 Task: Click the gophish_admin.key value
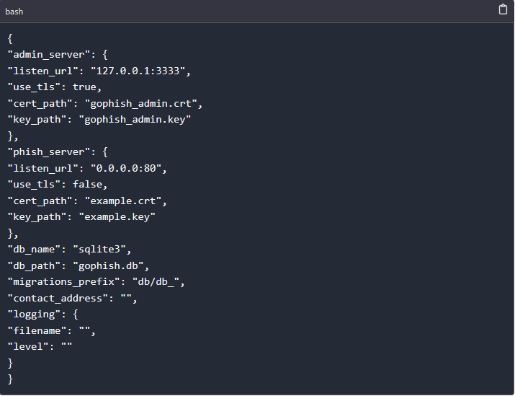[x=135, y=120]
